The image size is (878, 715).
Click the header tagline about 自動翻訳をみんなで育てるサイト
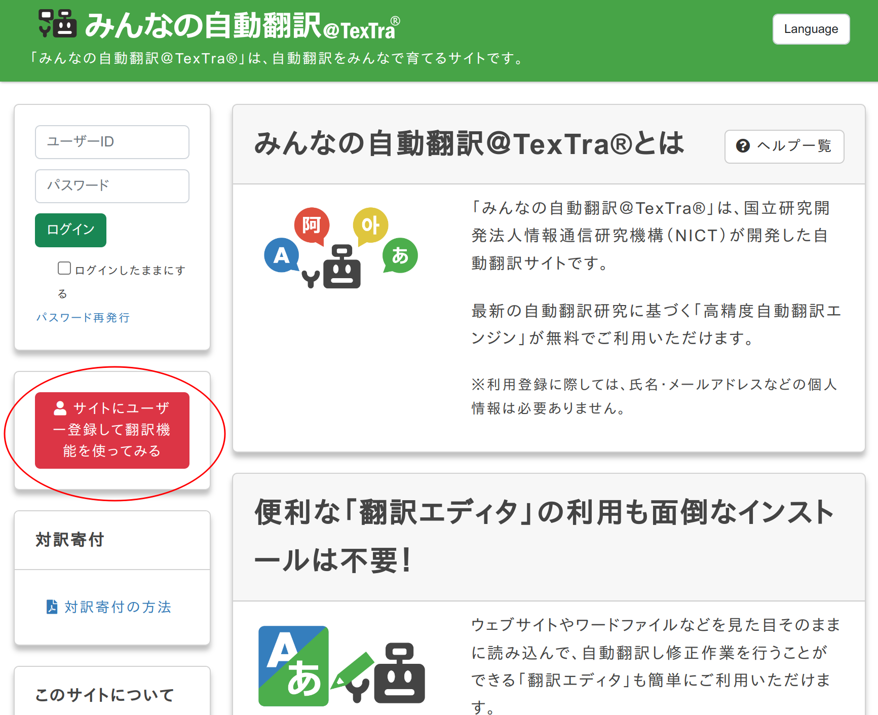click(x=277, y=58)
